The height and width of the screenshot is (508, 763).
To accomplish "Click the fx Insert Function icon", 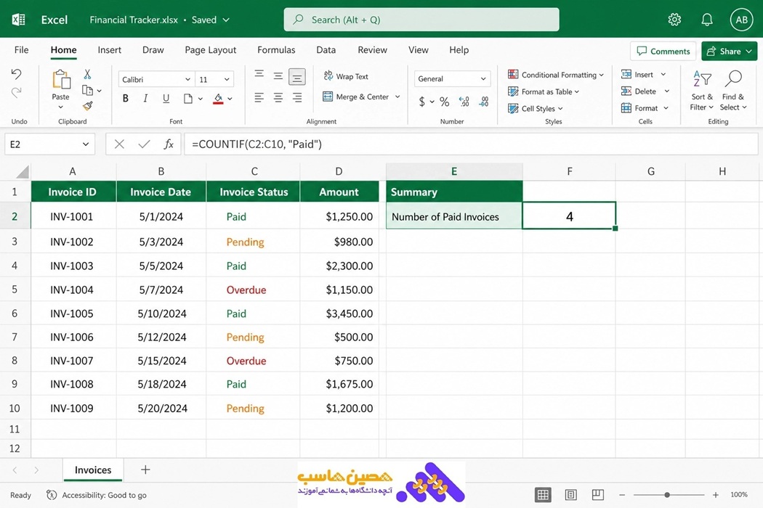I will pos(169,144).
